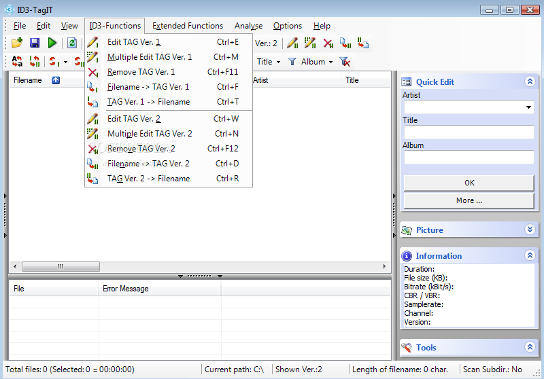This screenshot has width=544, height=379.
Task: Click horizontal scrollbar thumb in file list
Action: [x=61, y=266]
